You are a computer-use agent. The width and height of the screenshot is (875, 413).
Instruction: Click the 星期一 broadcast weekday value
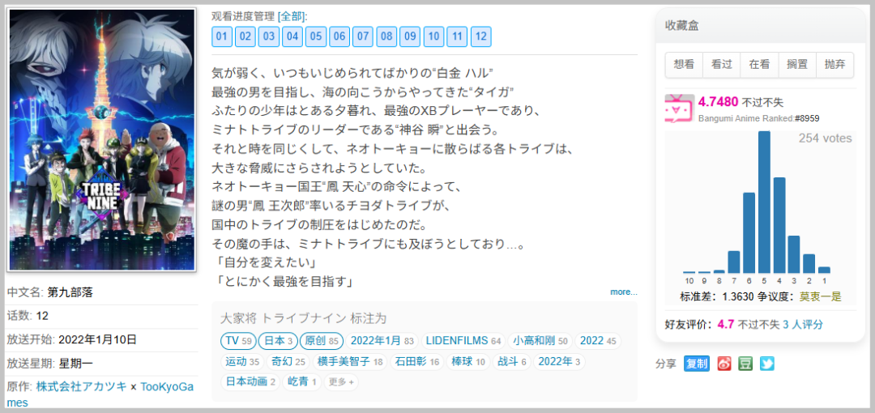point(76,364)
